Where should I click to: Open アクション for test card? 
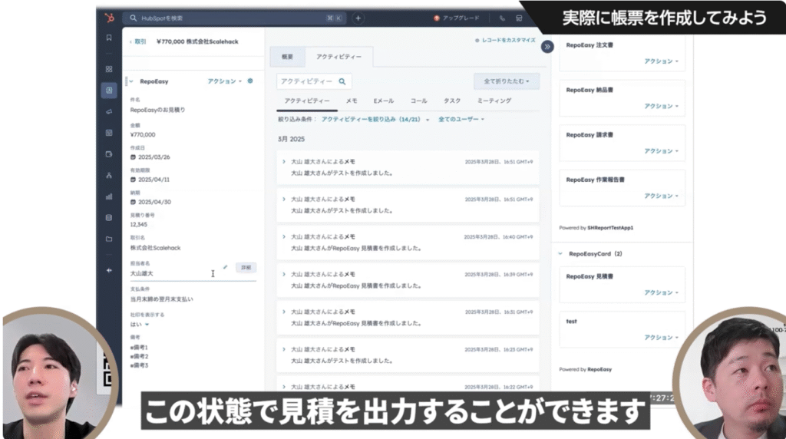661,337
